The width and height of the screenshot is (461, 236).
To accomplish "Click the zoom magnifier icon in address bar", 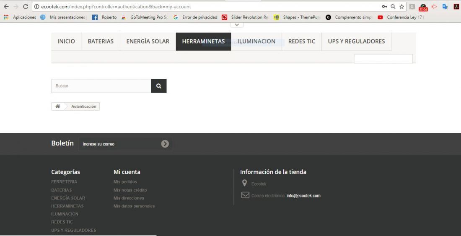I will click(393, 6).
